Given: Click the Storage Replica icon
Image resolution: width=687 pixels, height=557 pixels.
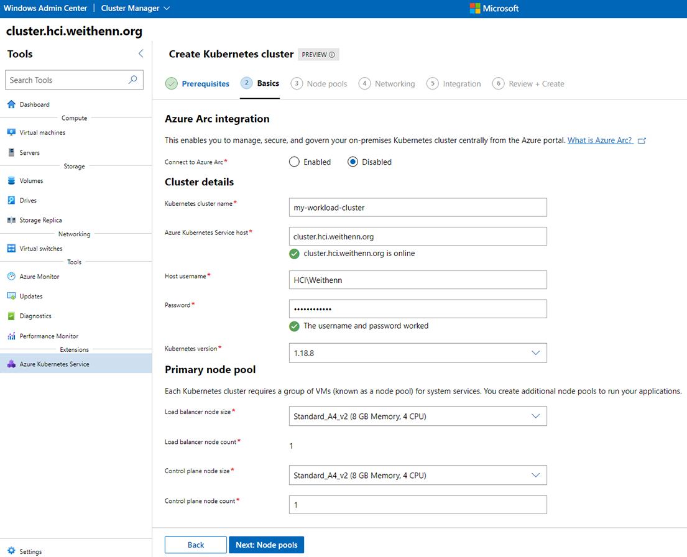Looking at the screenshot, I should click(11, 220).
